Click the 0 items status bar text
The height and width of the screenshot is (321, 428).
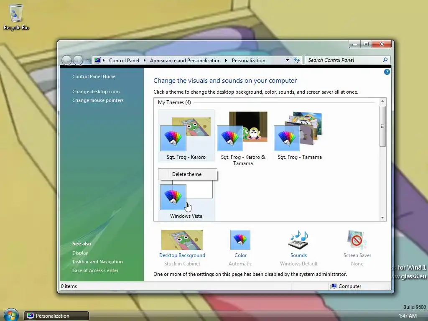coord(69,286)
